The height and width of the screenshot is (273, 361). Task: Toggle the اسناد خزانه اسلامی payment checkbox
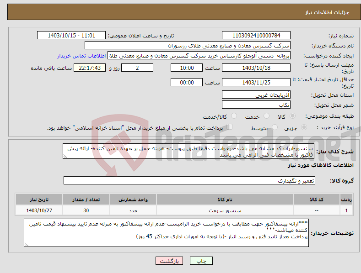[230, 126]
